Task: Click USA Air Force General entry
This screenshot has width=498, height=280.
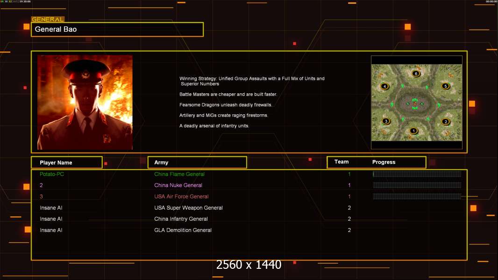Action: pos(181,196)
